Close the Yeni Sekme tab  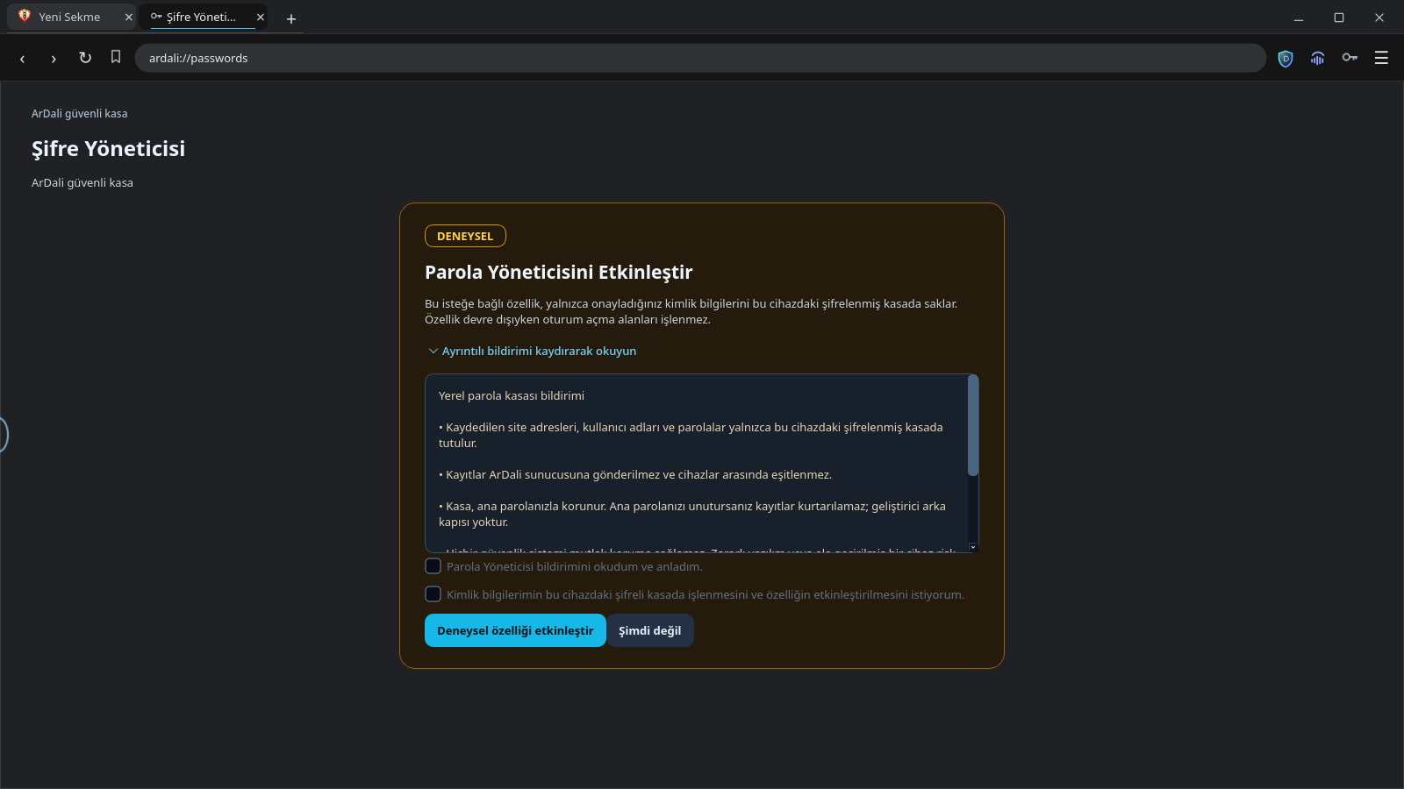(128, 17)
